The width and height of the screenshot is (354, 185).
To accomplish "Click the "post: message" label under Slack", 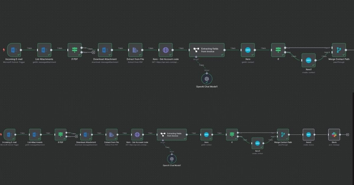I will (334, 145).
